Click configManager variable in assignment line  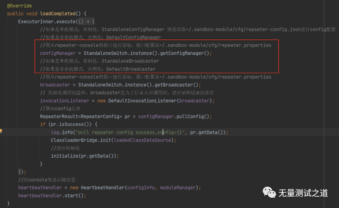(x=58, y=53)
